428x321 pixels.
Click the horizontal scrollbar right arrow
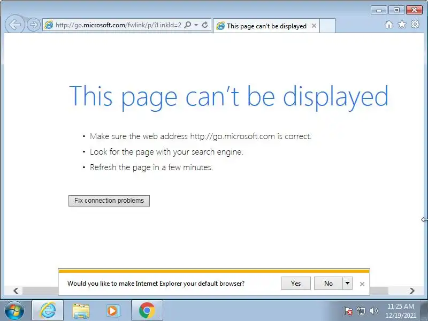click(412, 291)
